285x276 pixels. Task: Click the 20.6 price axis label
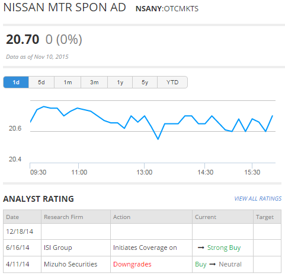click(15, 128)
